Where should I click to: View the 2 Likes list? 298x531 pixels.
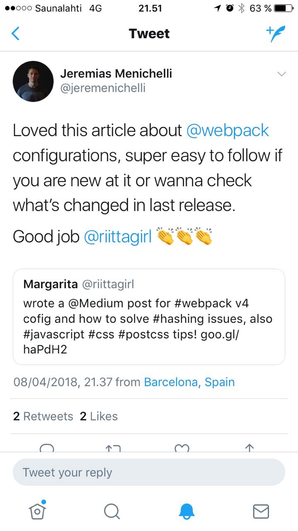[99, 416]
